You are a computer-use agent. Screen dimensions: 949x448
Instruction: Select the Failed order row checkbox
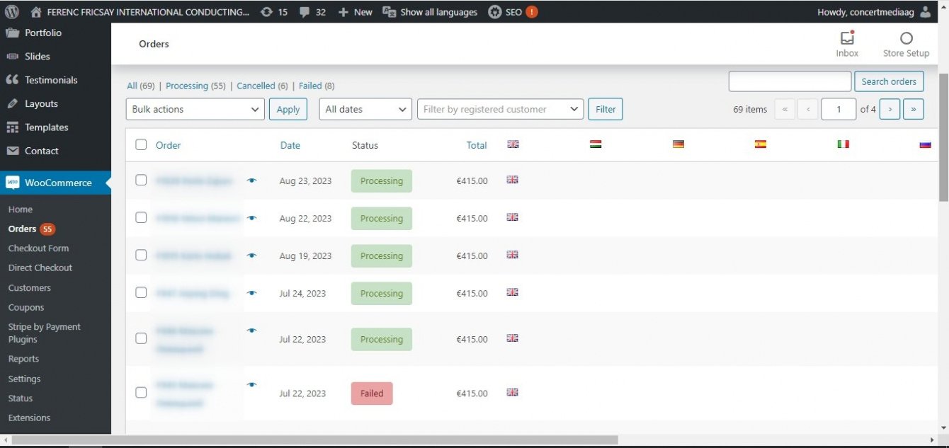pyautogui.click(x=141, y=392)
